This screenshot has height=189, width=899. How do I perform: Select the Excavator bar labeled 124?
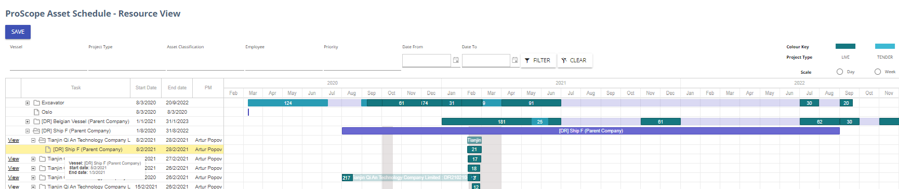click(x=288, y=103)
